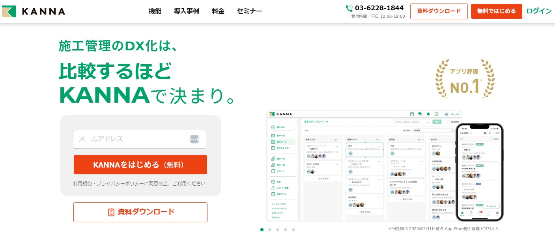555x238 pixels.
Task: Click the phone number 03-6228-1844
Action: click(379, 8)
